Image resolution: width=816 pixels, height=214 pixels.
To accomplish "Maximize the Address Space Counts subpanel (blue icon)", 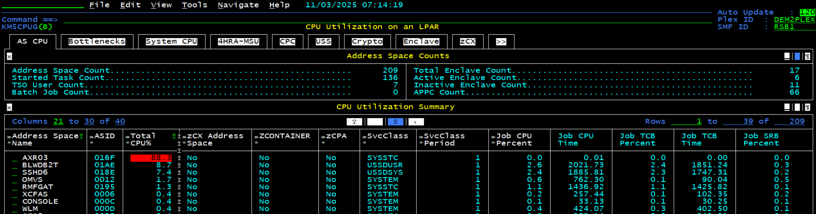I will pyautogui.click(x=797, y=56).
